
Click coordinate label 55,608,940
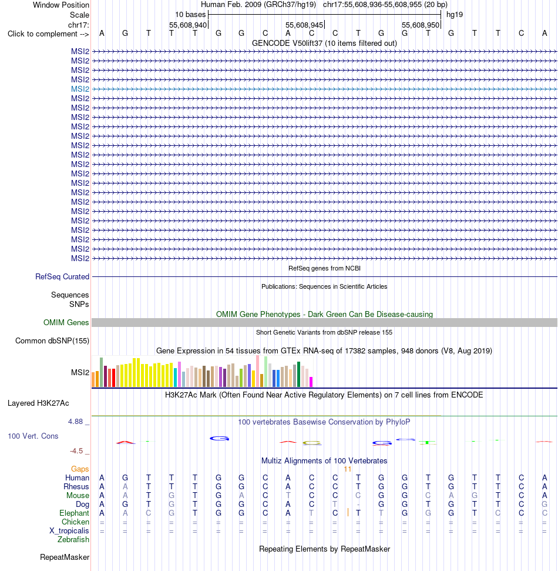pos(188,25)
